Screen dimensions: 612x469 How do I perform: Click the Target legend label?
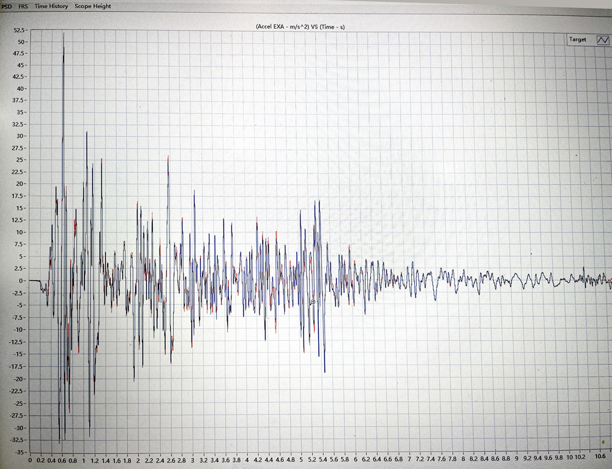tap(577, 40)
